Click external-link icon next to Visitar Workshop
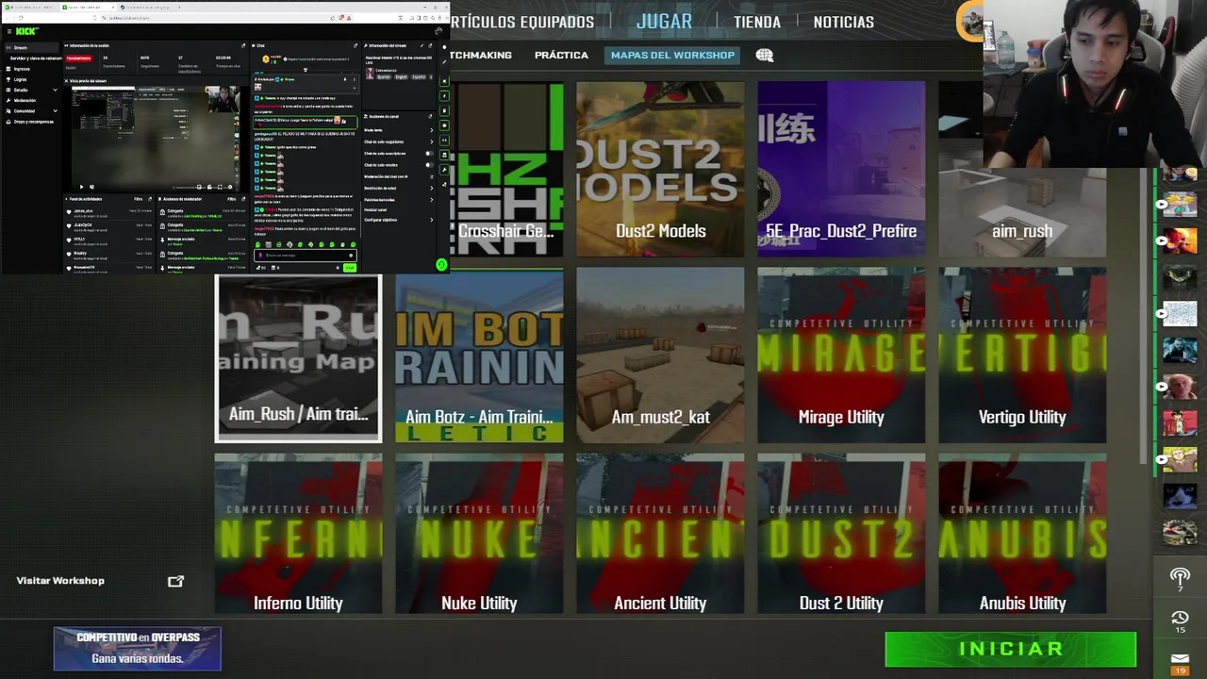 click(x=175, y=581)
